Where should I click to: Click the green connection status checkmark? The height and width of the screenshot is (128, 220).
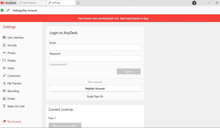pos(2,10)
